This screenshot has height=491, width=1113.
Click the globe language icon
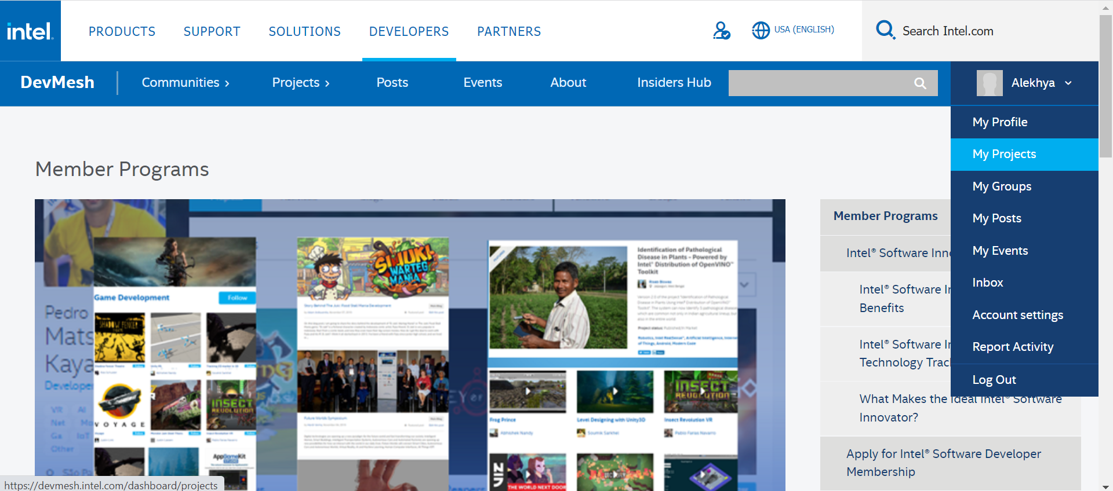pyautogui.click(x=761, y=30)
